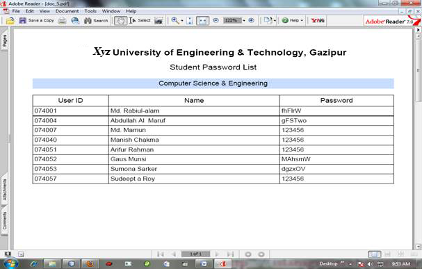Click the name Manish Chakma
The height and width of the screenshot is (269, 422).
(x=135, y=140)
